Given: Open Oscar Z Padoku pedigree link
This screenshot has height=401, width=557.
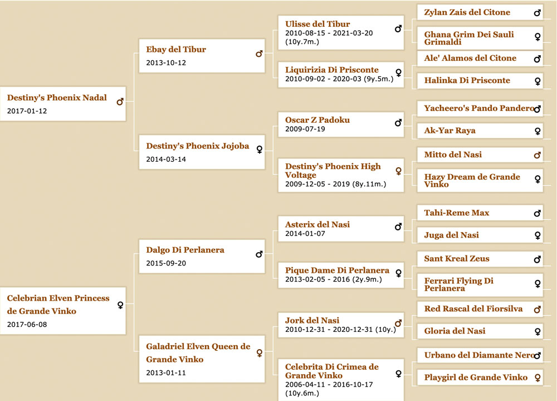Looking at the screenshot, I should (317, 120).
